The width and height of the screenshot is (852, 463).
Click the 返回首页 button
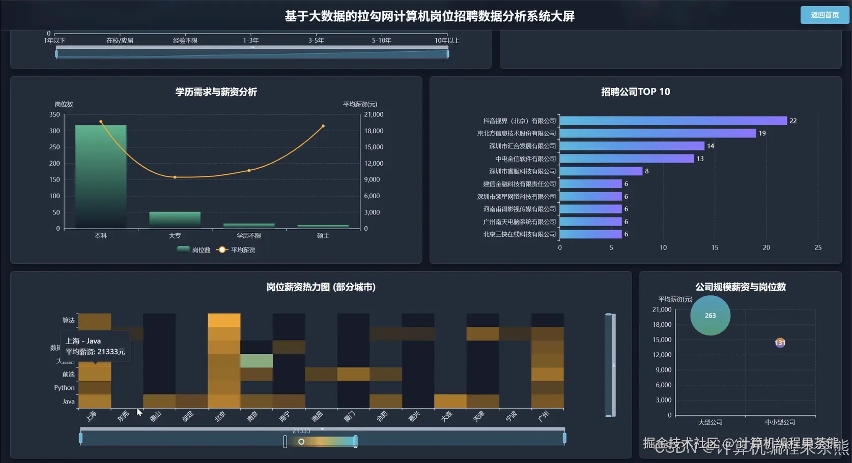(824, 15)
